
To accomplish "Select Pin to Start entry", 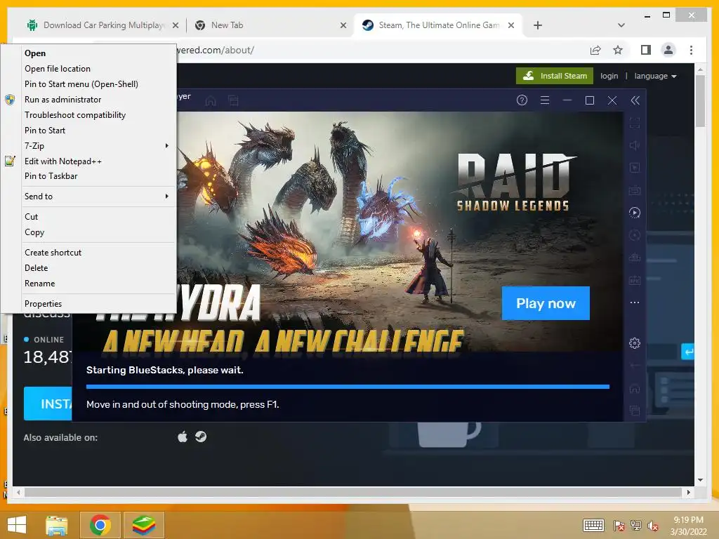I will 98,131.
